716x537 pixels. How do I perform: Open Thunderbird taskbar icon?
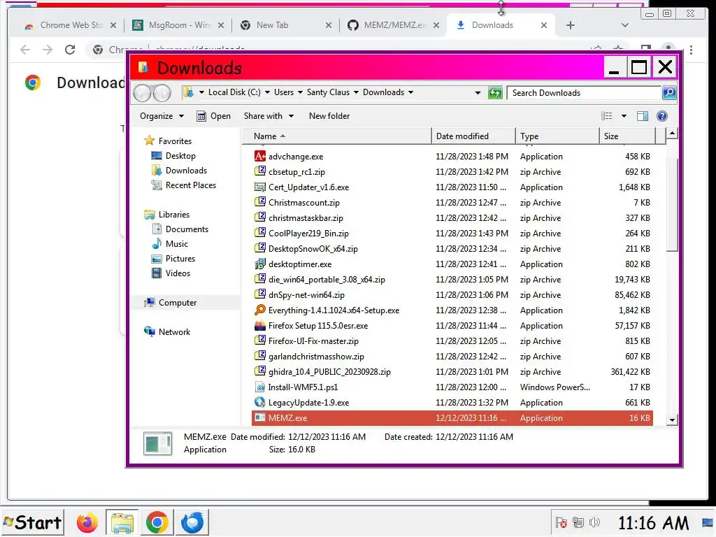coord(192,523)
